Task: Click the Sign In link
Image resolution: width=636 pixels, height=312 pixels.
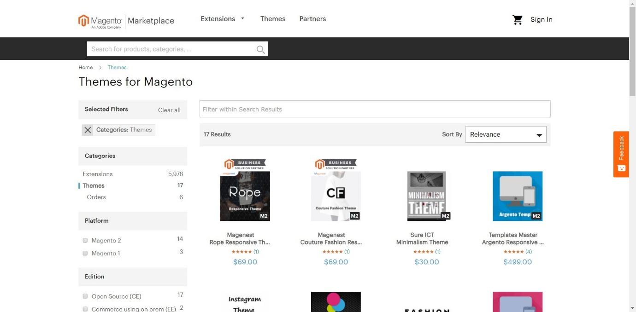Action: 542,20
